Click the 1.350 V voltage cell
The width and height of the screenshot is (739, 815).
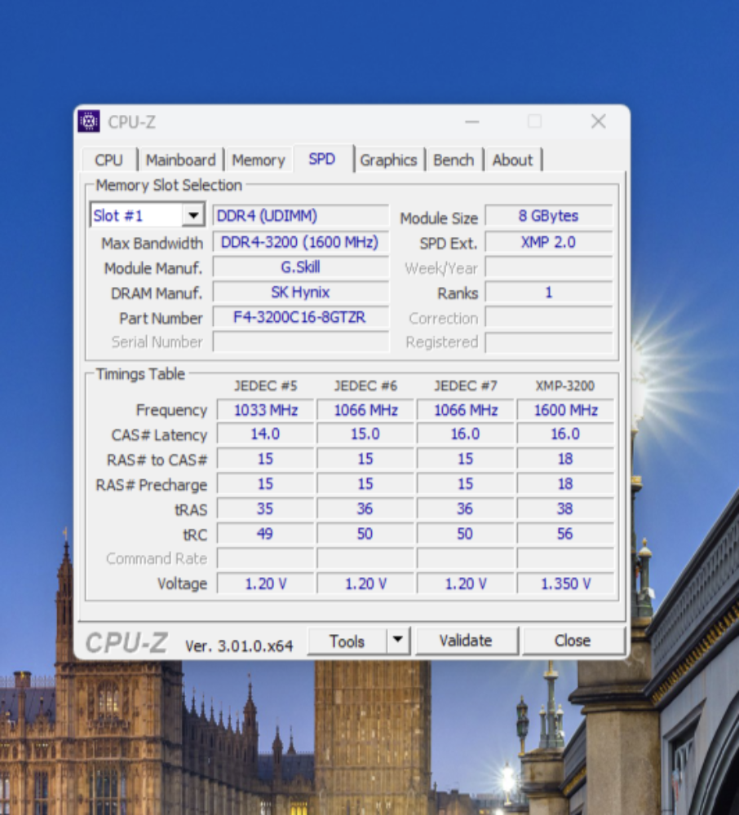coord(565,584)
